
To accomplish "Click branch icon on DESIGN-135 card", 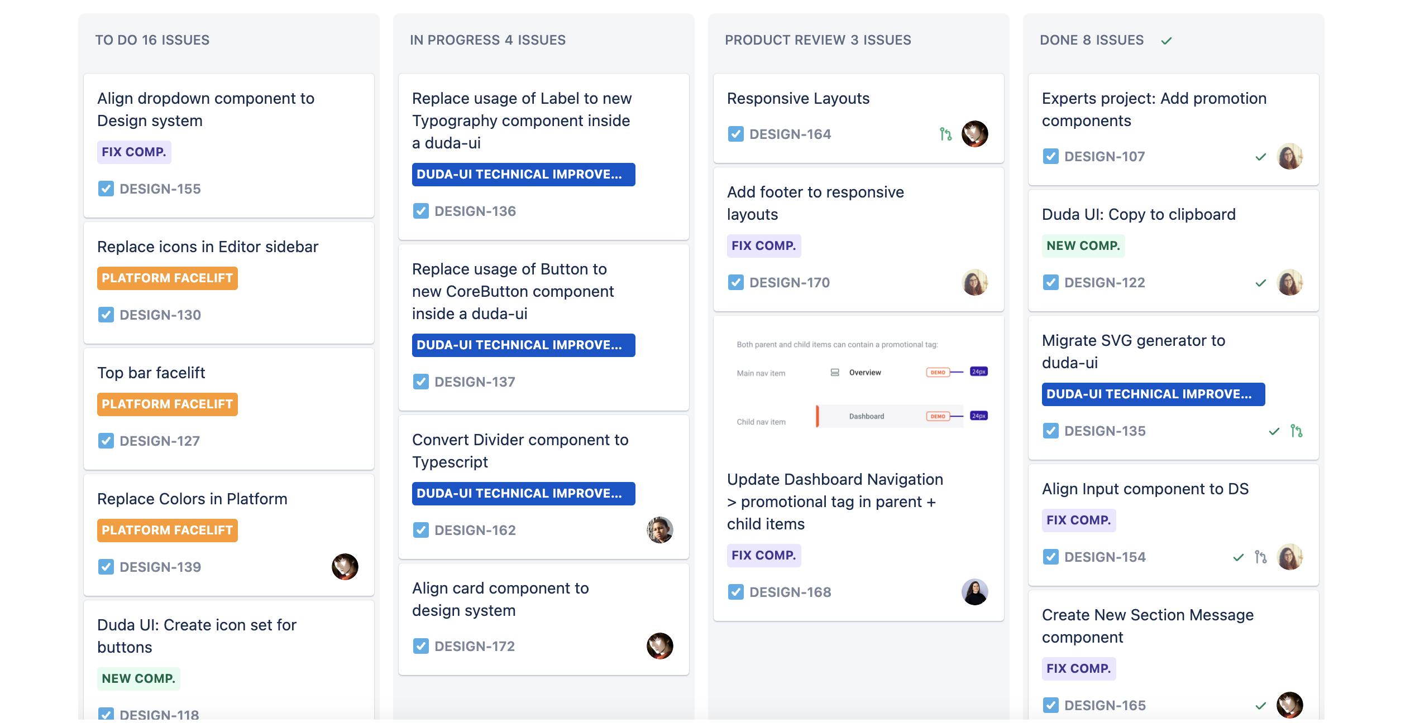I will (x=1296, y=431).
